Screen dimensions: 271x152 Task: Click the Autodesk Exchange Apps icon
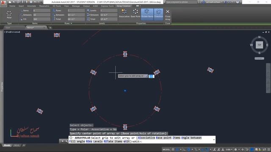(x=225, y=2)
